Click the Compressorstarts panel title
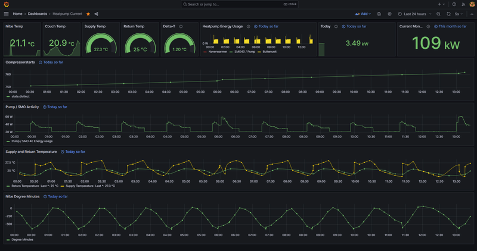Viewport: 477px width, 251px height. click(20, 62)
